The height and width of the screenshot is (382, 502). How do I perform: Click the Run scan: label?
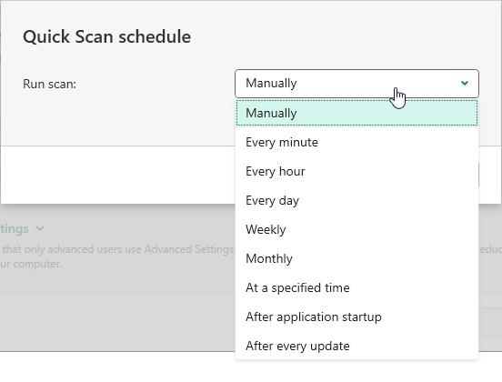coord(50,84)
